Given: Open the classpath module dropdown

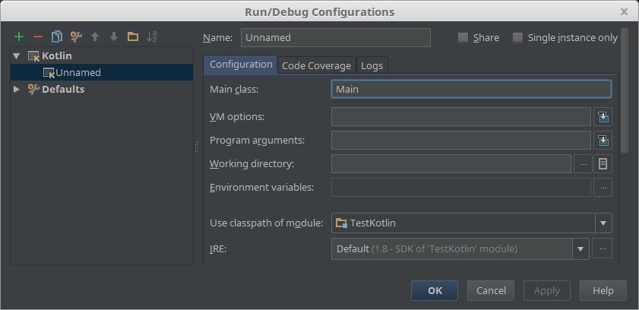Looking at the screenshot, I should pyautogui.click(x=603, y=223).
